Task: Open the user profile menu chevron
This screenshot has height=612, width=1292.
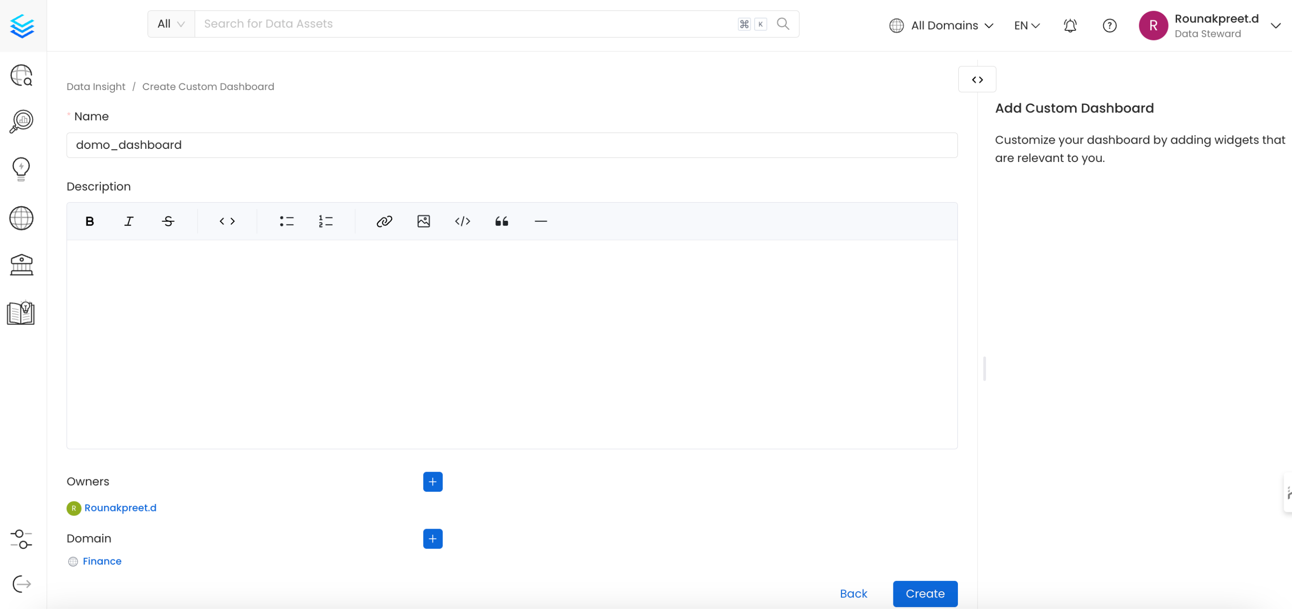Action: (x=1275, y=25)
